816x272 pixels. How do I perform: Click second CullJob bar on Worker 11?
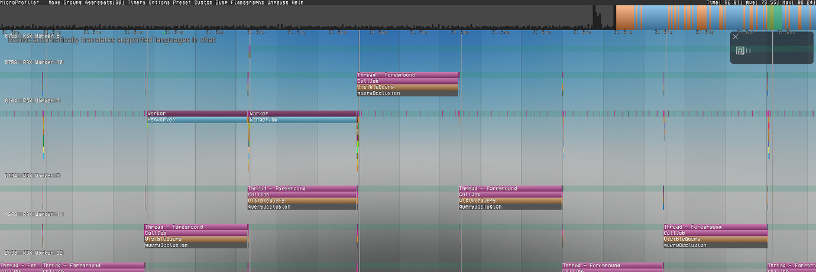[715, 233]
